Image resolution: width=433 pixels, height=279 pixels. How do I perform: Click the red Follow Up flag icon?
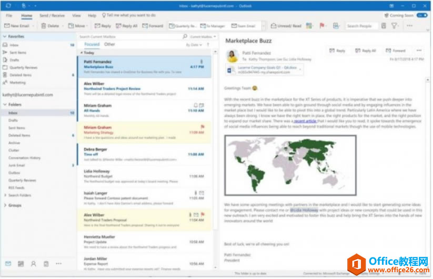point(322,26)
